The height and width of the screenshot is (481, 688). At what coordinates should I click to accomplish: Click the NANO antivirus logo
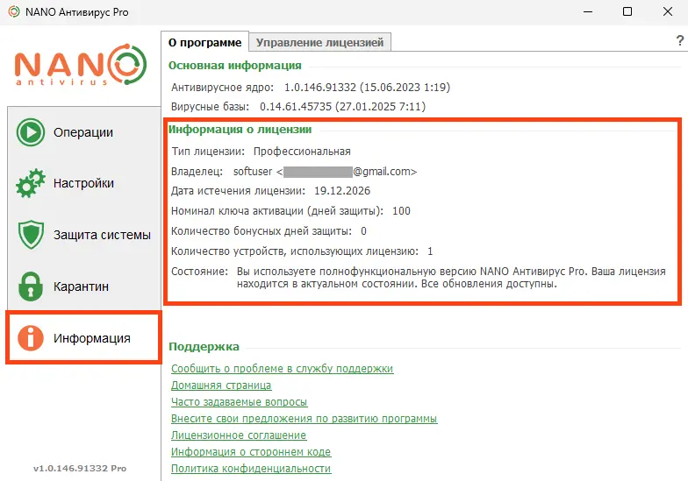[81, 65]
